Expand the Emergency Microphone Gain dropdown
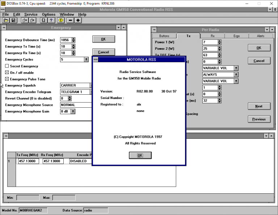Screen dimensions: 278x215 coord(73,112)
